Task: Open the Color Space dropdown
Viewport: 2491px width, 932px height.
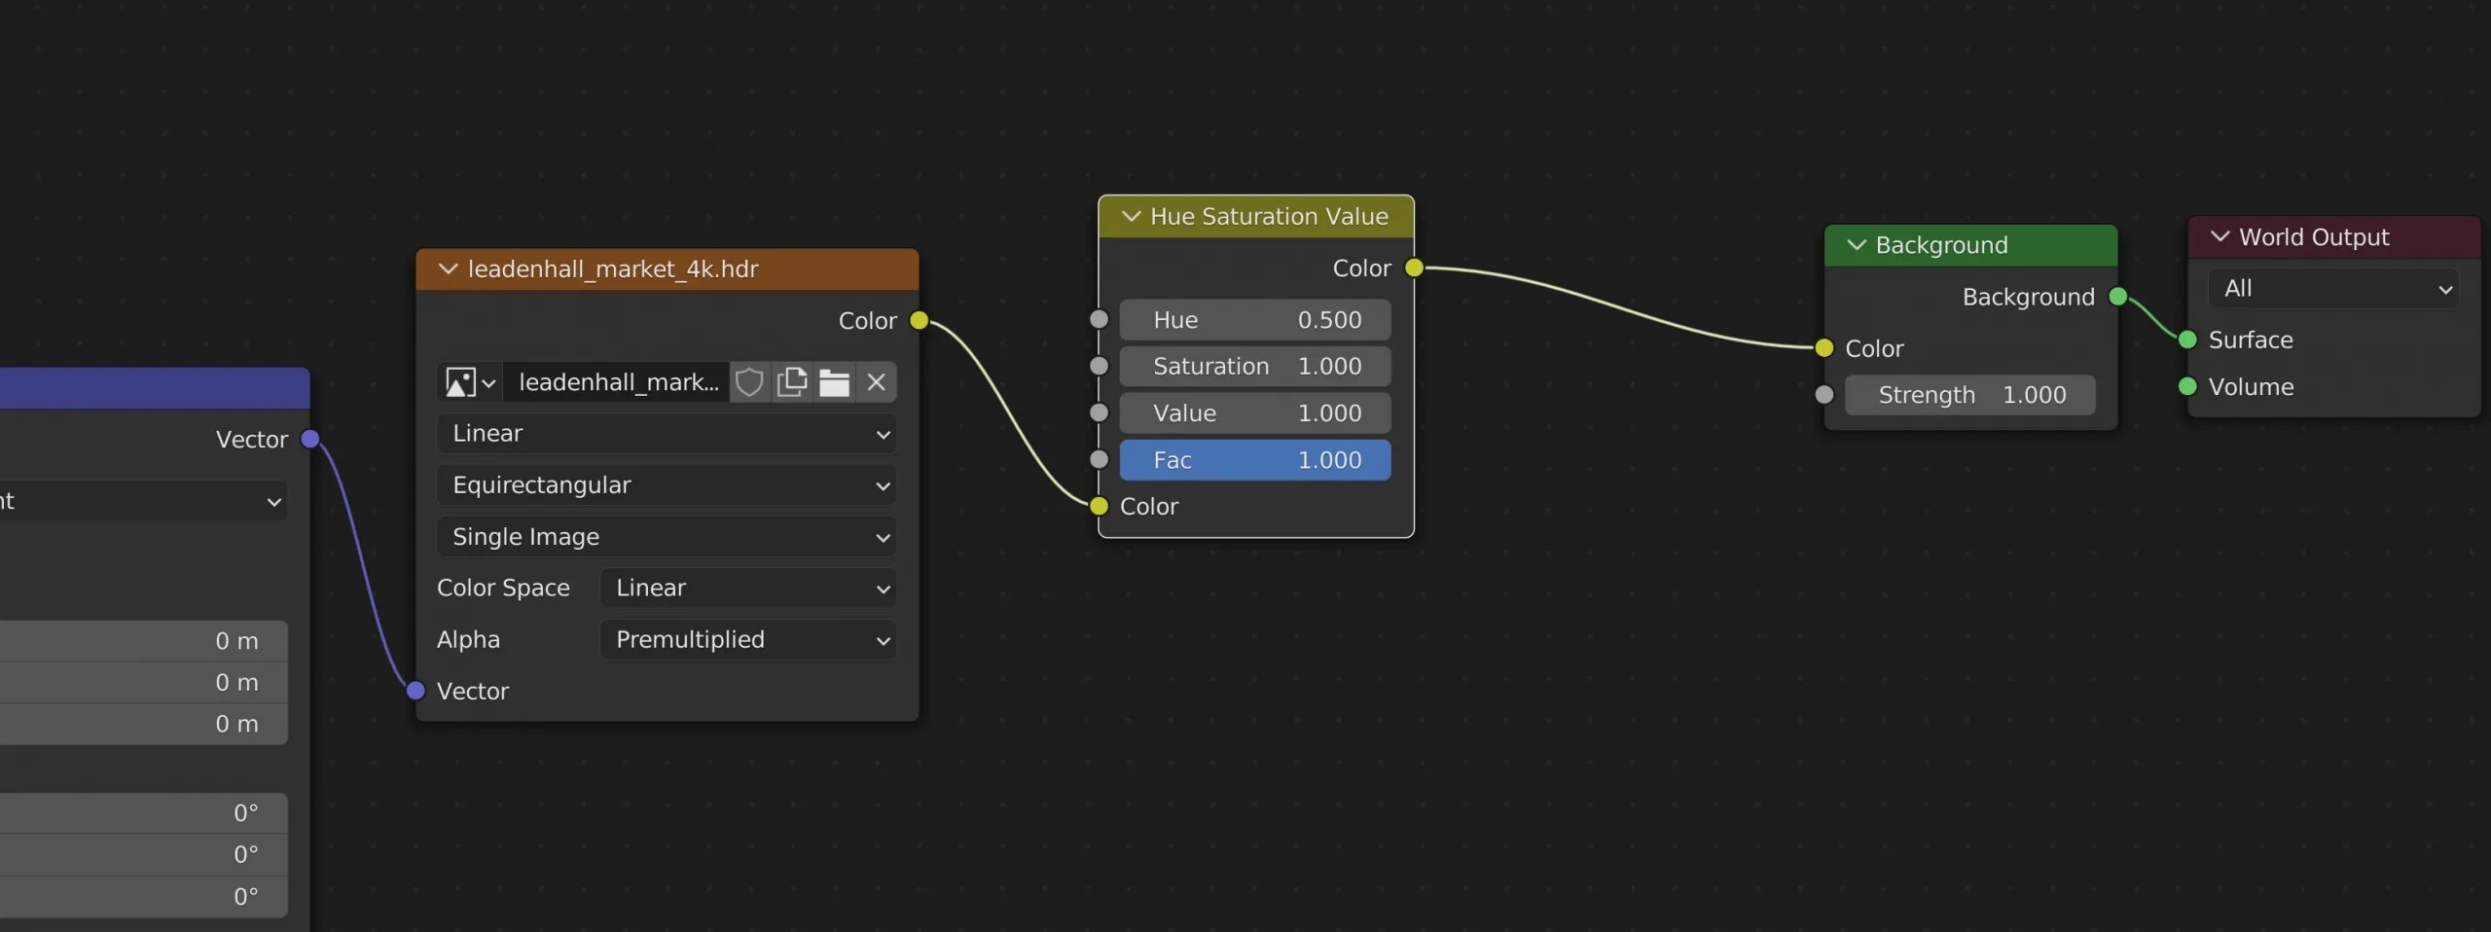Action: (747, 588)
